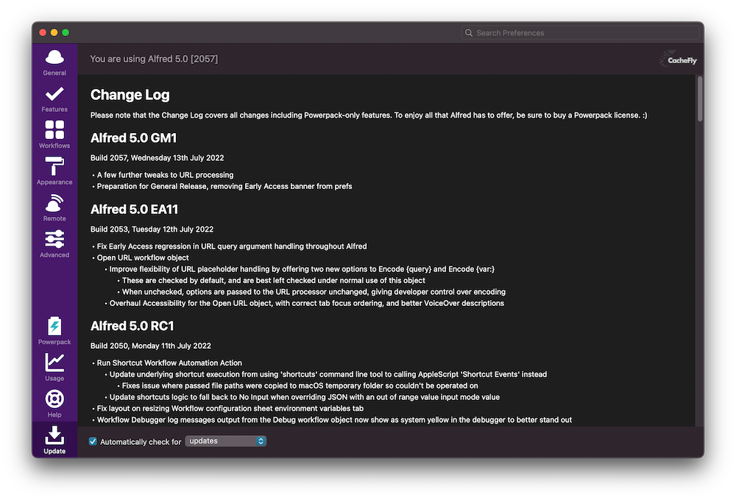Open the Advanced sliders section
The height and width of the screenshot is (500, 736).
[x=54, y=239]
